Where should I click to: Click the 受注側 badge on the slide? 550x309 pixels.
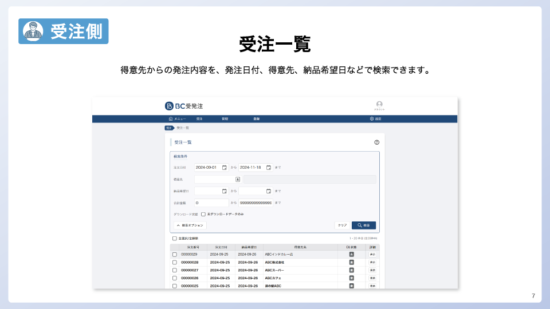click(64, 31)
